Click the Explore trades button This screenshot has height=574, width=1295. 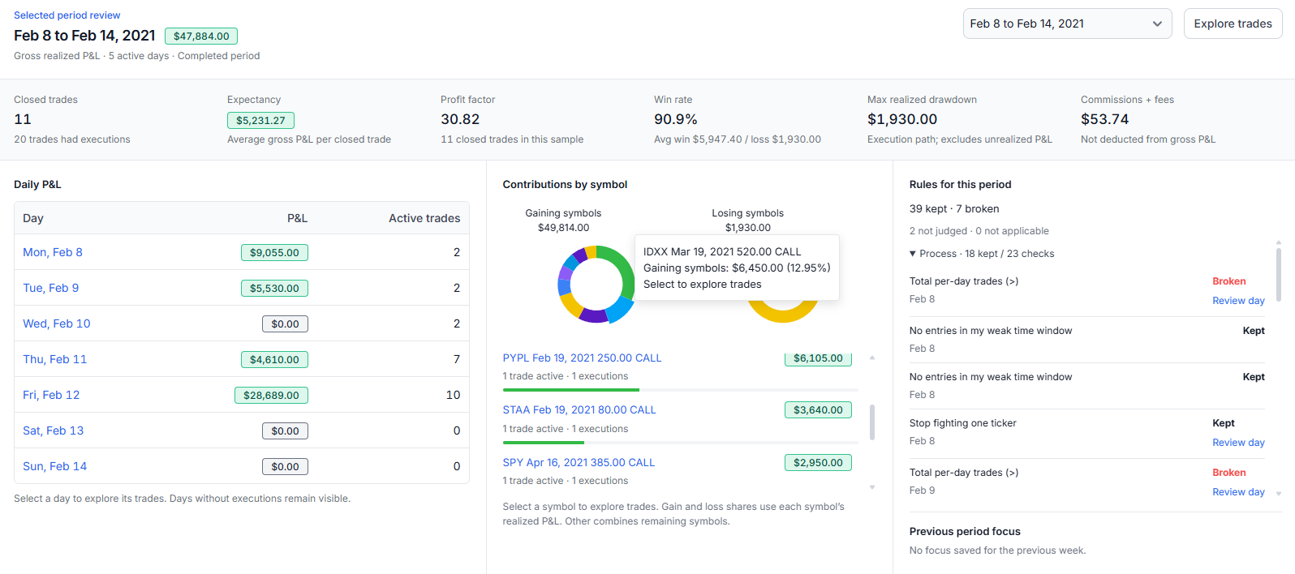click(x=1233, y=24)
